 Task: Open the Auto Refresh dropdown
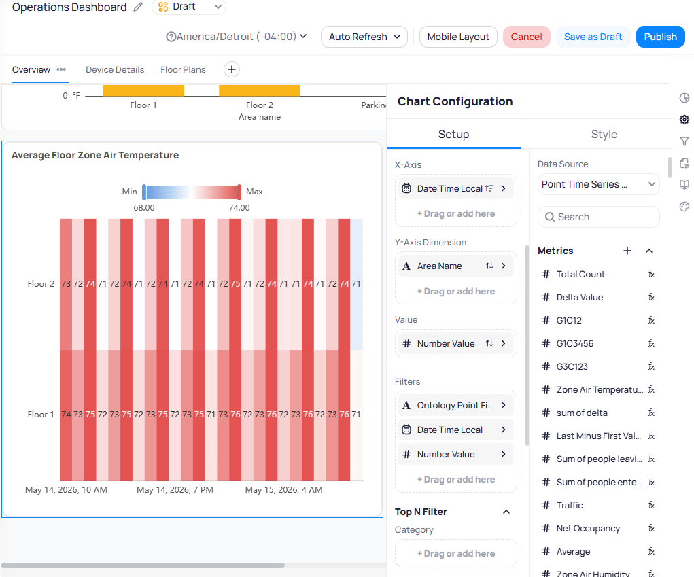pyautogui.click(x=364, y=37)
